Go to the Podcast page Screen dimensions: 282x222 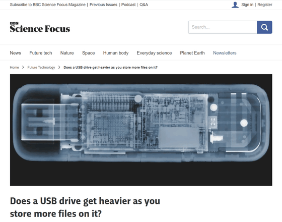click(x=128, y=5)
